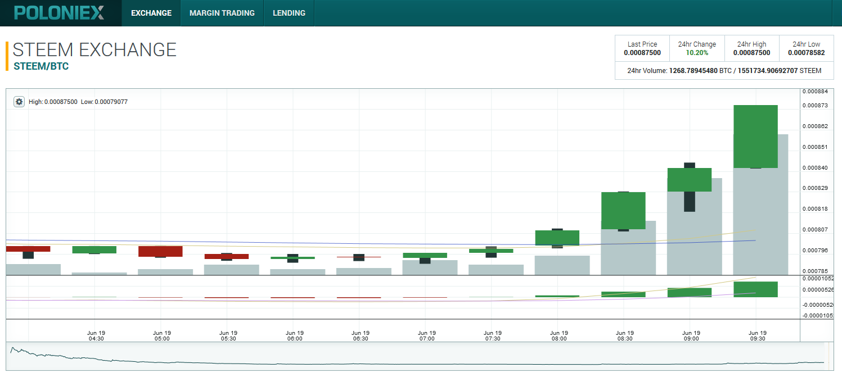Click the Jun 19 07:30 time label
Viewport: 842px width, 377px height.
point(493,336)
